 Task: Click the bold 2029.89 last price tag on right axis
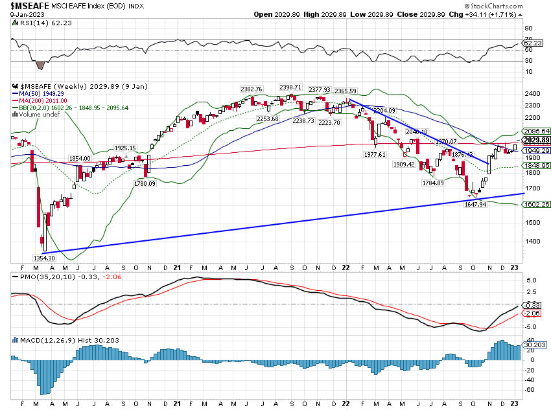click(x=537, y=140)
